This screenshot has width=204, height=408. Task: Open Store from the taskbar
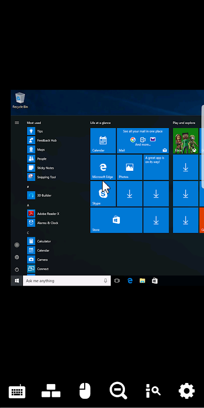(x=155, y=280)
